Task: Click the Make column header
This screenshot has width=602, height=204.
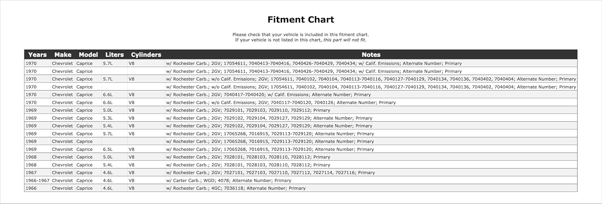Action: click(x=63, y=55)
